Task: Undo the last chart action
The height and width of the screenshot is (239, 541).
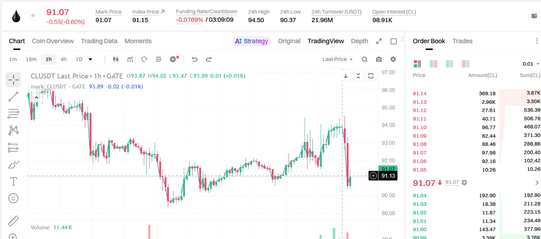Action: (x=195, y=59)
